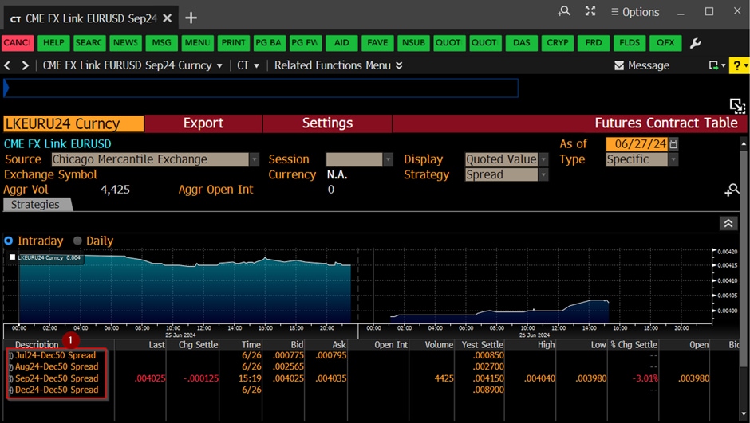Click the zoom magnifier icon above chart
This screenshot has height=423, width=750.
732,190
